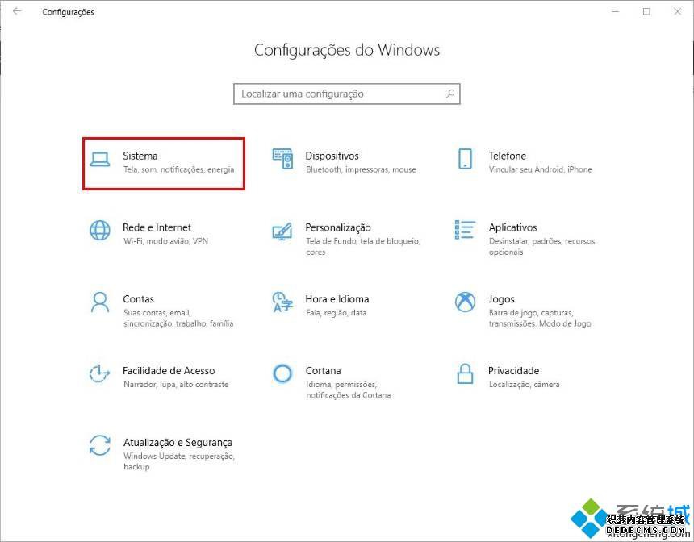Click 'Localização, câmera' description
Viewport: 694px width, 542px height.
(x=524, y=385)
